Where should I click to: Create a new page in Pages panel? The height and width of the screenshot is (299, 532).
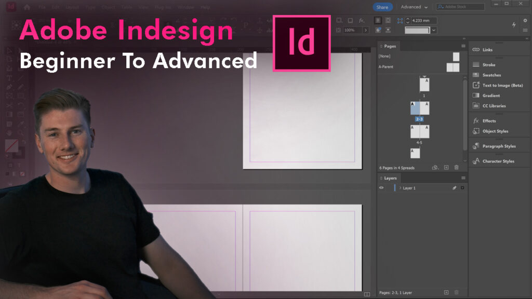point(446,168)
